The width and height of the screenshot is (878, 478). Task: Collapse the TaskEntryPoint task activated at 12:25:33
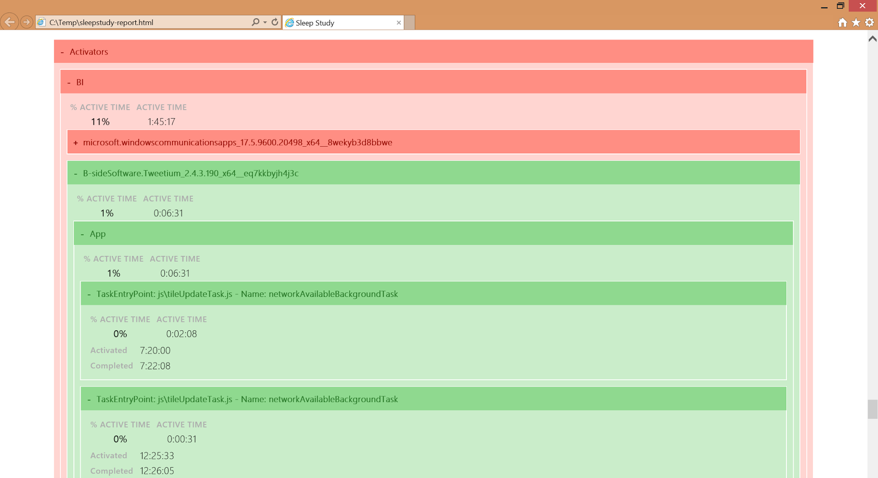(434, 399)
